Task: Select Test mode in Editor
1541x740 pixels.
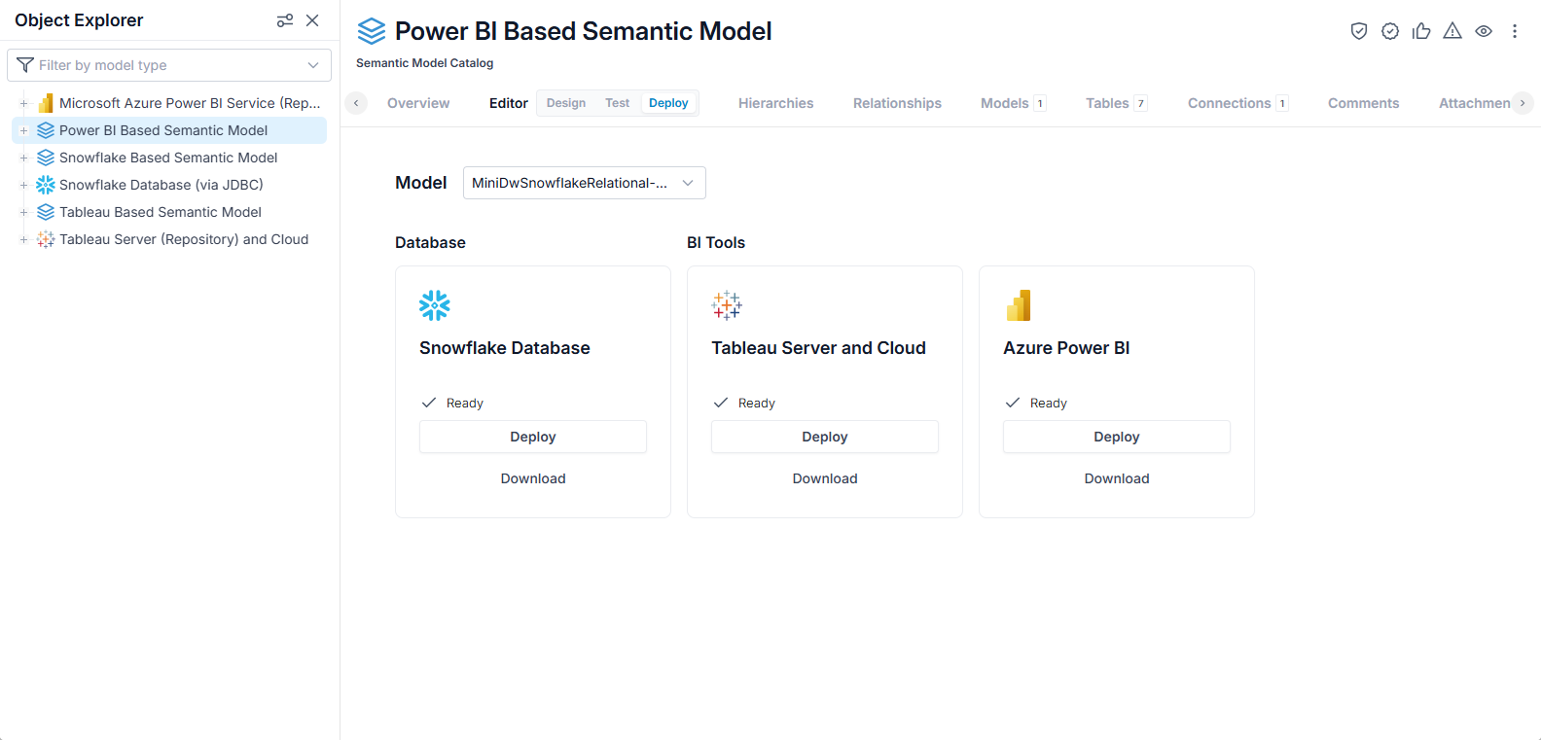Action: 618,103
